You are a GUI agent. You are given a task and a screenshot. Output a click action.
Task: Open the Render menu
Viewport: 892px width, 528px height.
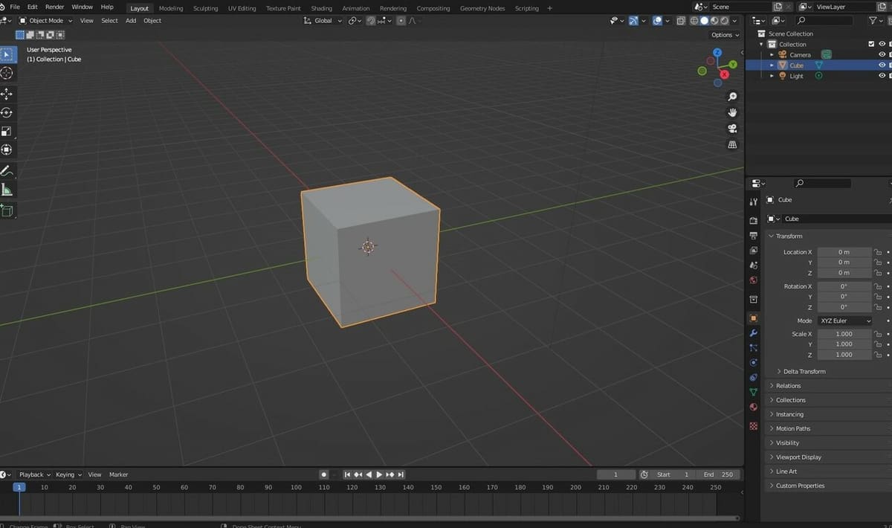[55, 7]
